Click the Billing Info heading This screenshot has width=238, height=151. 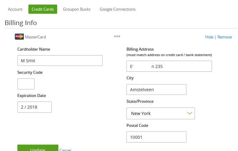[21, 23]
